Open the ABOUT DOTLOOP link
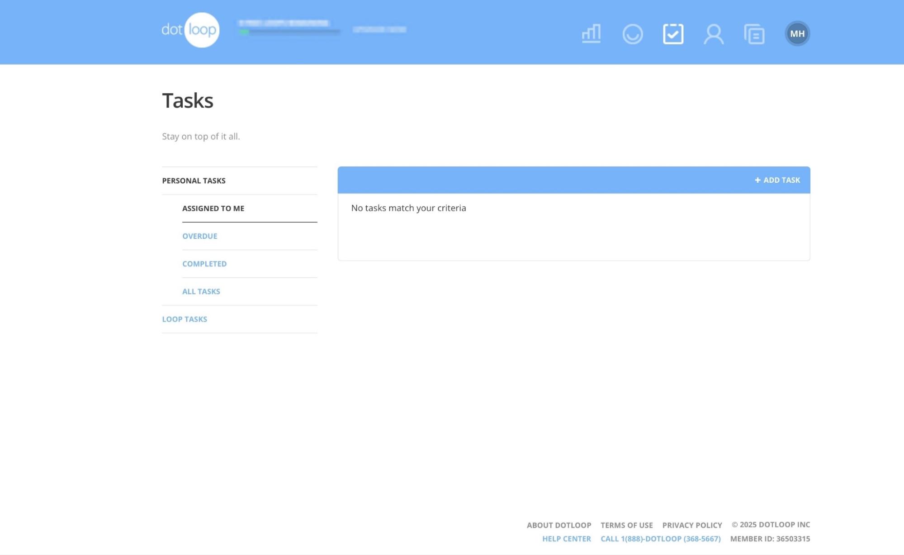904x555 pixels. click(x=558, y=525)
